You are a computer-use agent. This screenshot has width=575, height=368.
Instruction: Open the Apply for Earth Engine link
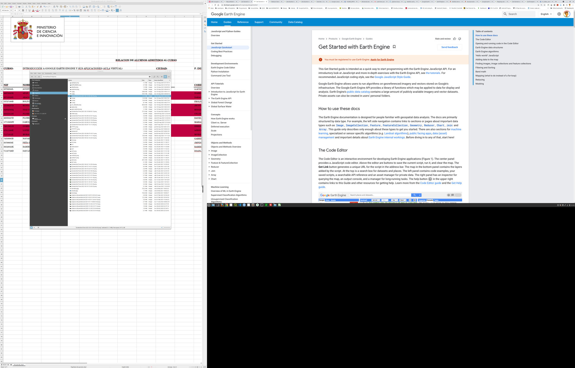pyautogui.click(x=382, y=59)
